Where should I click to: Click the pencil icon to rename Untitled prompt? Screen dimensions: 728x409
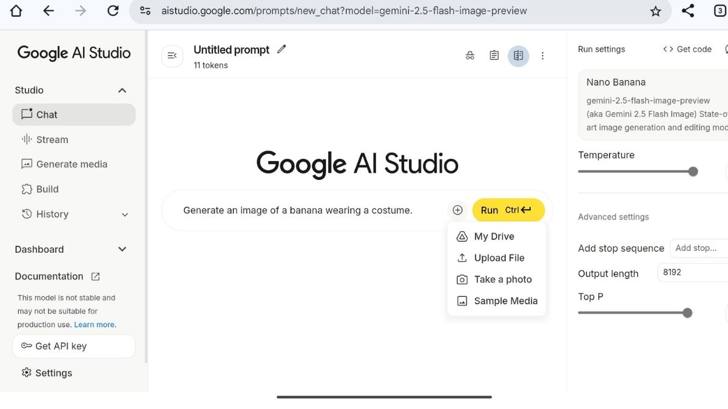(x=281, y=50)
